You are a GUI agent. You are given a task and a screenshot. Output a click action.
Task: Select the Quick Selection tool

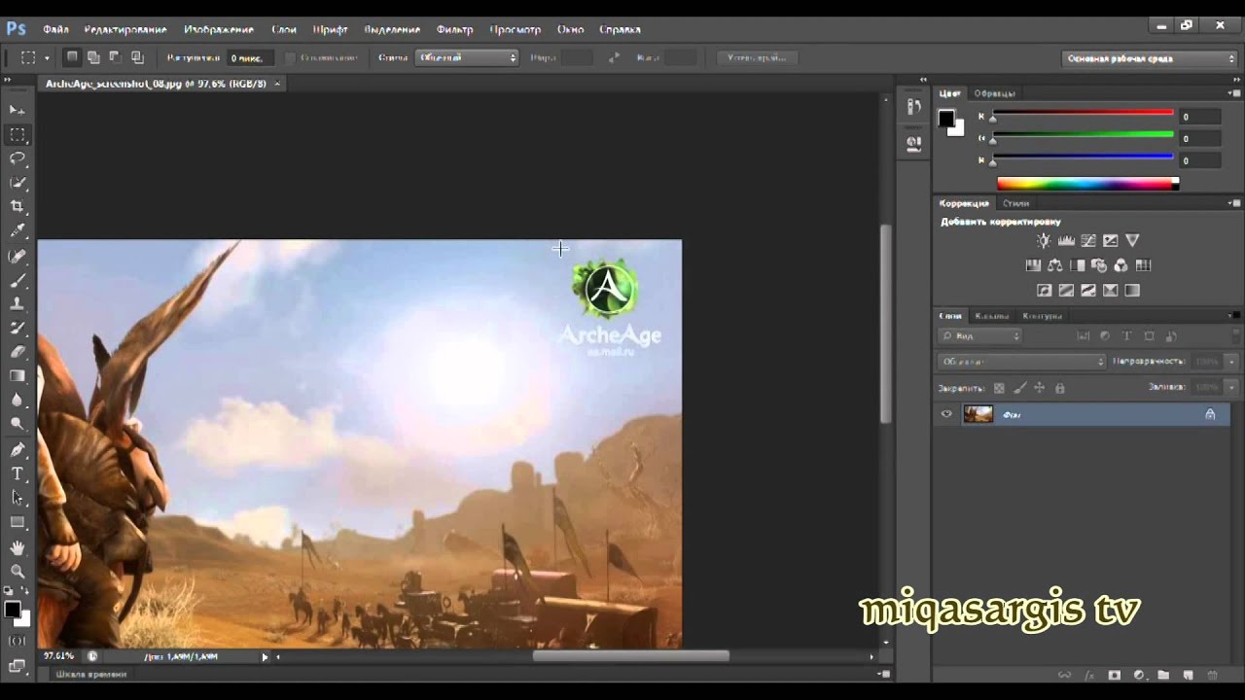click(x=18, y=183)
